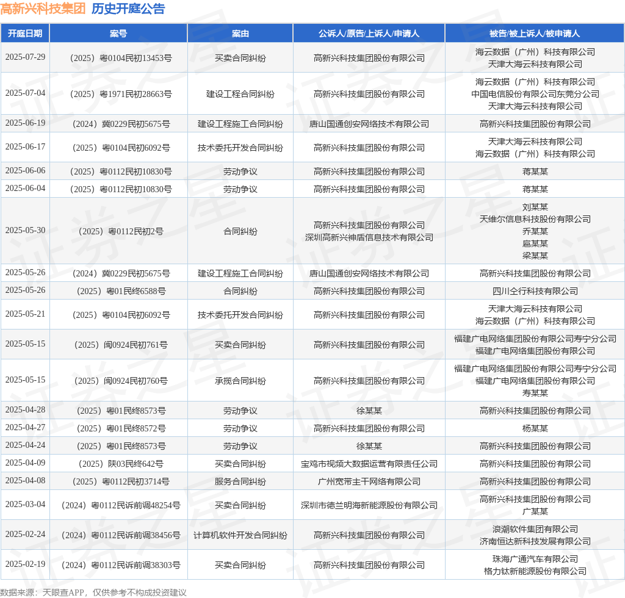Click cause 承揽合同纠纷

coord(240,381)
